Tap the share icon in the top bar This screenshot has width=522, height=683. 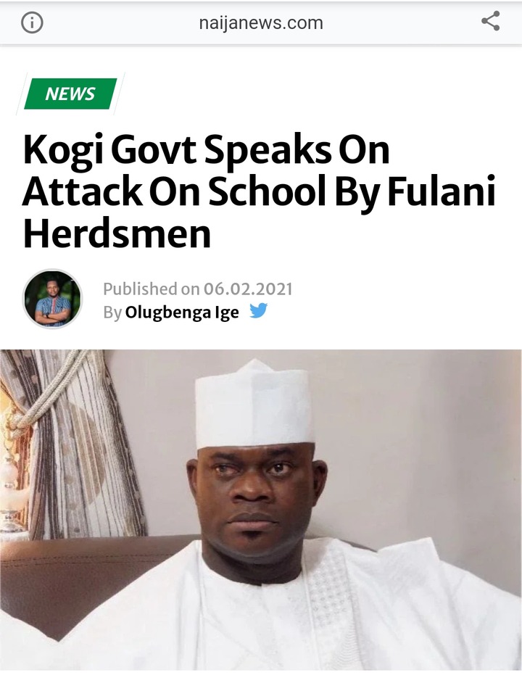490,22
